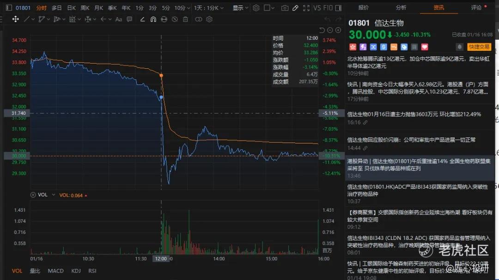Switch to the 分时 intraday tab

(x=42, y=8)
